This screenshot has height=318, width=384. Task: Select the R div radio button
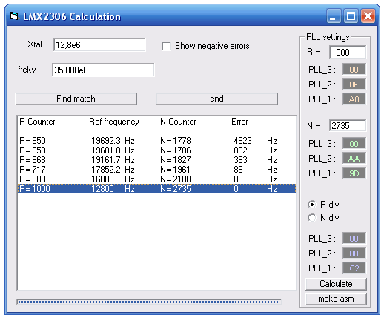tap(312, 205)
